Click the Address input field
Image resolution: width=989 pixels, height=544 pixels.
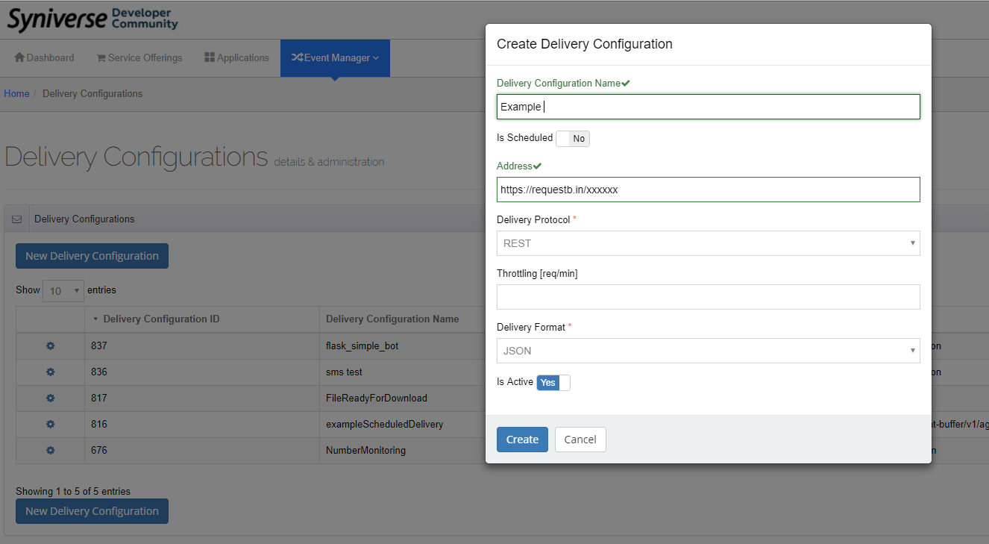coord(708,190)
